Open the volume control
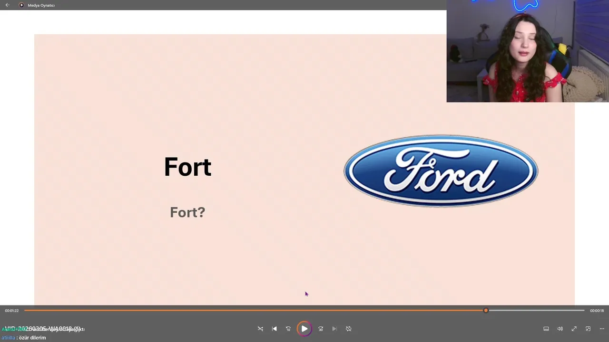 pyautogui.click(x=560, y=329)
